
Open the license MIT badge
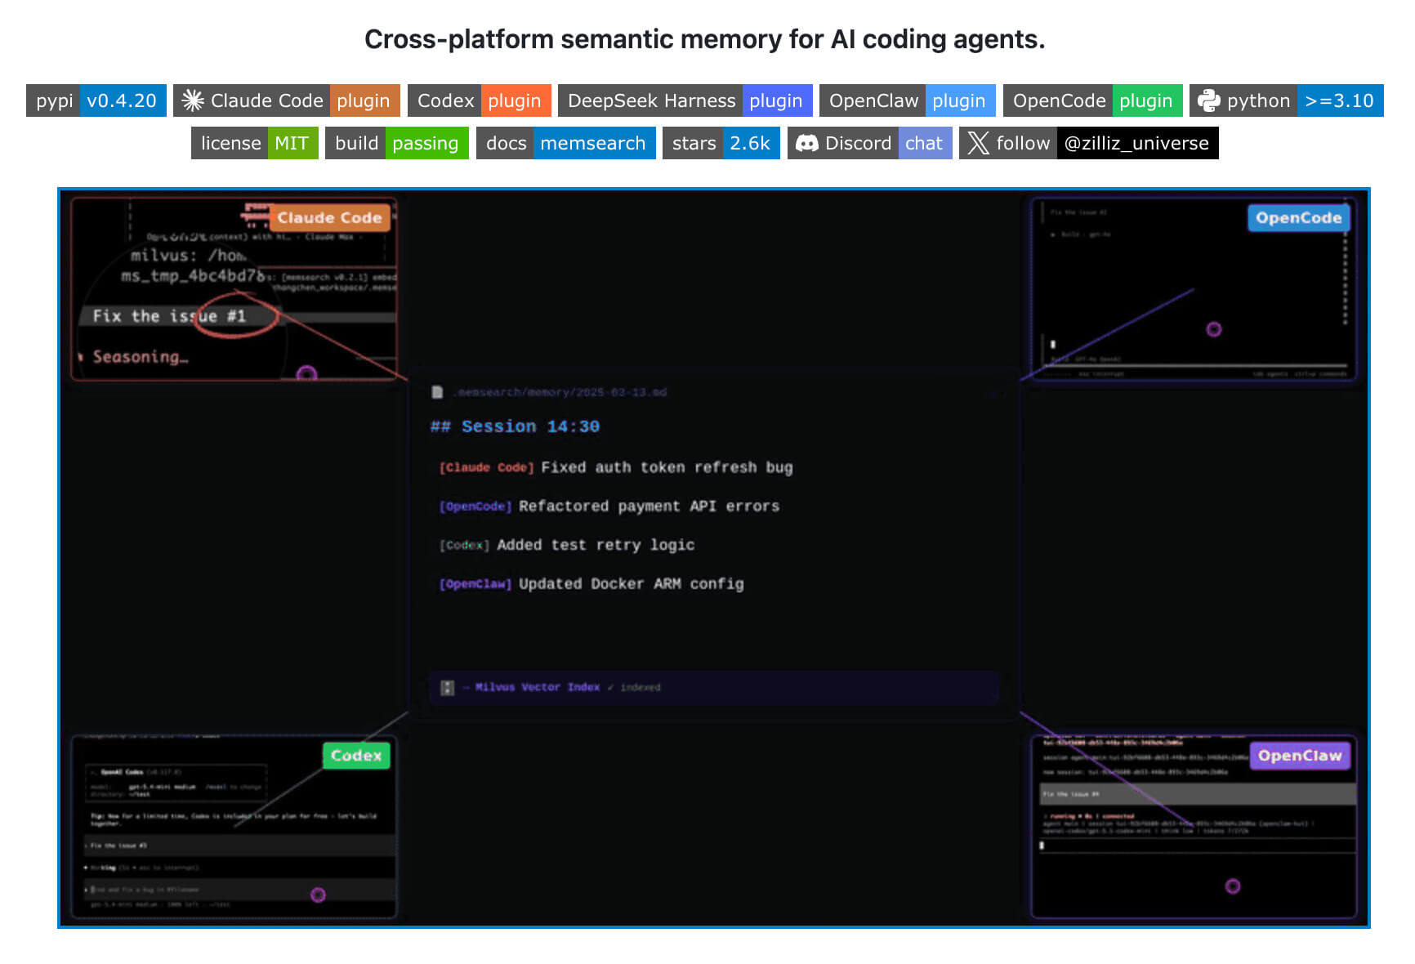[x=255, y=143]
